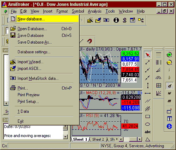This screenshot has width=176, height=150.
Task: Switch chart to weekly with w button
Action: tap(169, 93)
